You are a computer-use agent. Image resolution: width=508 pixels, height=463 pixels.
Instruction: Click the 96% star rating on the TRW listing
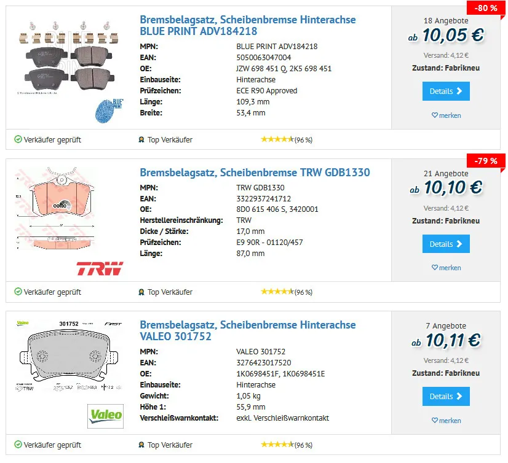click(x=286, y=292)
